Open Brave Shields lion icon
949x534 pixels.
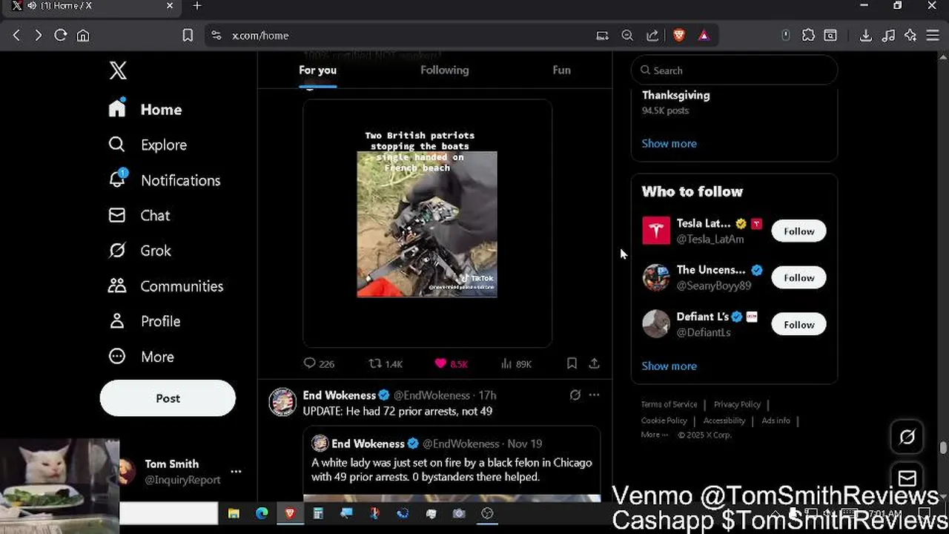[679, 35]
